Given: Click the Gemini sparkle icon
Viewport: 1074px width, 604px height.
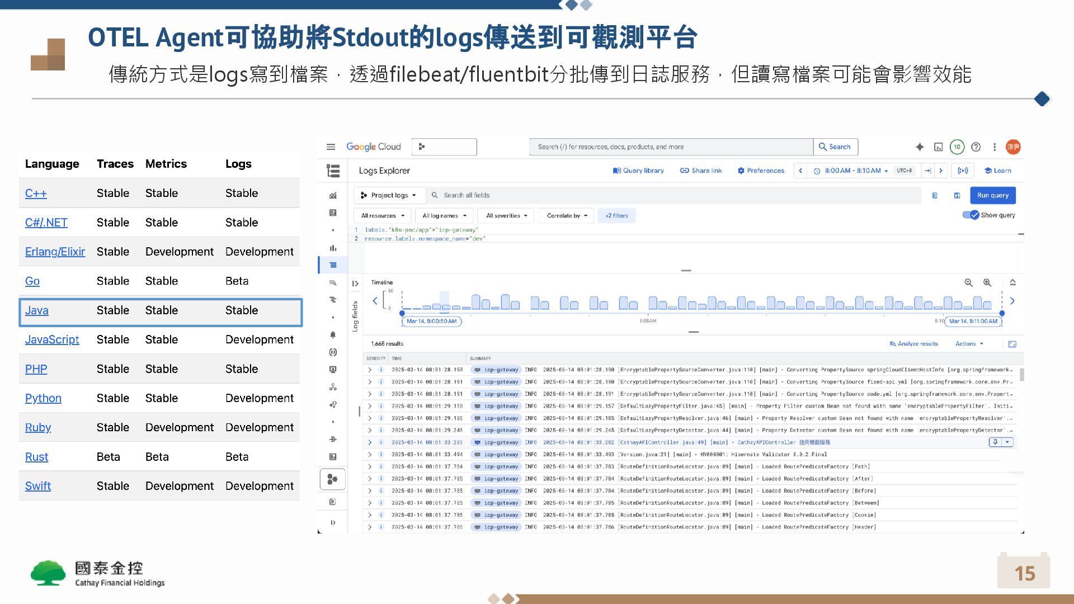Looking at the screenshot, I should [920, 147].
